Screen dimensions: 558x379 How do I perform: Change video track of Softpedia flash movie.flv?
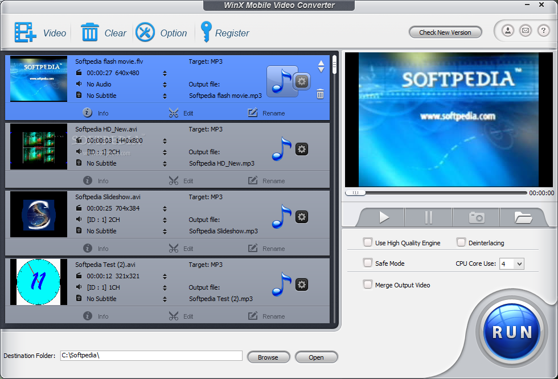165,73
